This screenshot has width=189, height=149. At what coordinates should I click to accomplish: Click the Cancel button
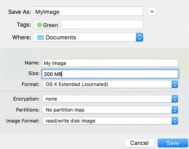[139, 143]
